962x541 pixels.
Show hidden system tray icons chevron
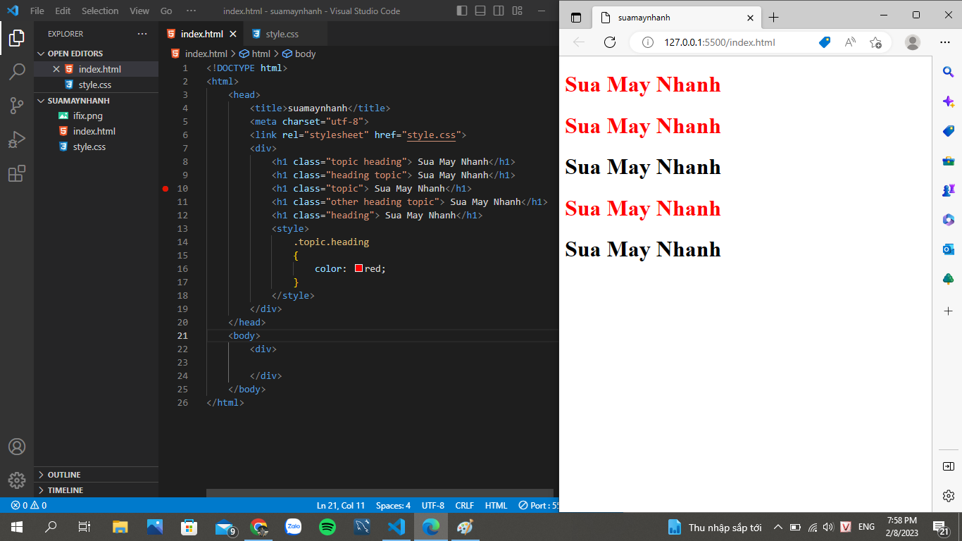pos(778,527)
